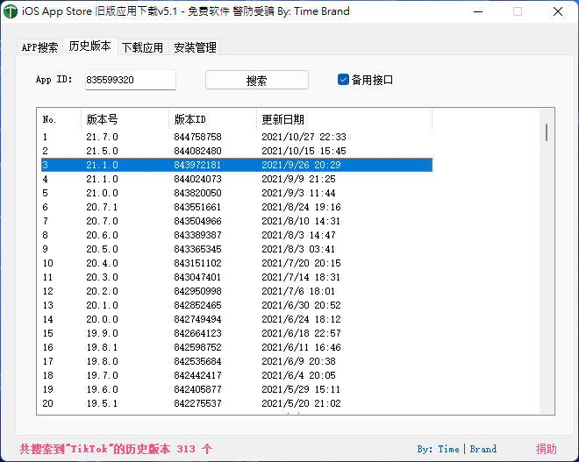This screenshot has width=579, height=462.
Task: Click the 更新日期 column header
Action: pos(344,119)
